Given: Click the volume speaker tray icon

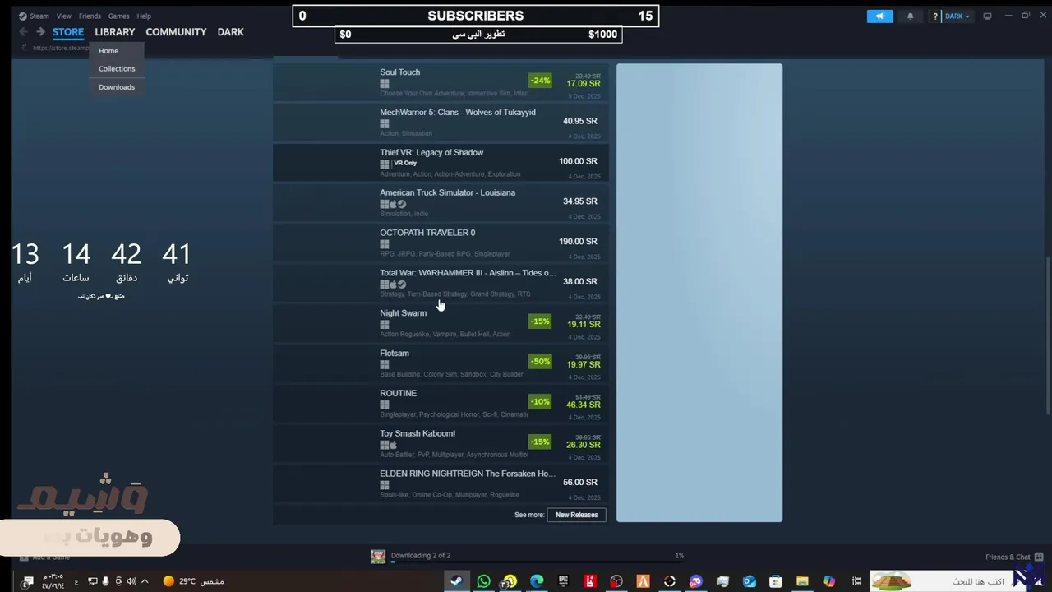Looking at the screenshot, I should pyautogui.click(x=131, y=581).
